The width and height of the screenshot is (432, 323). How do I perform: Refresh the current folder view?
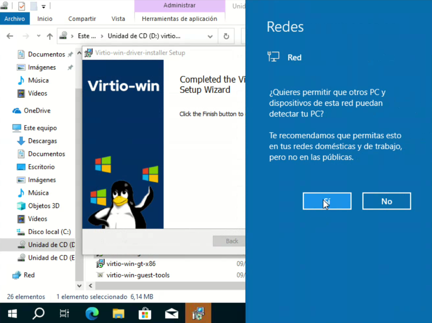point(226,36)
